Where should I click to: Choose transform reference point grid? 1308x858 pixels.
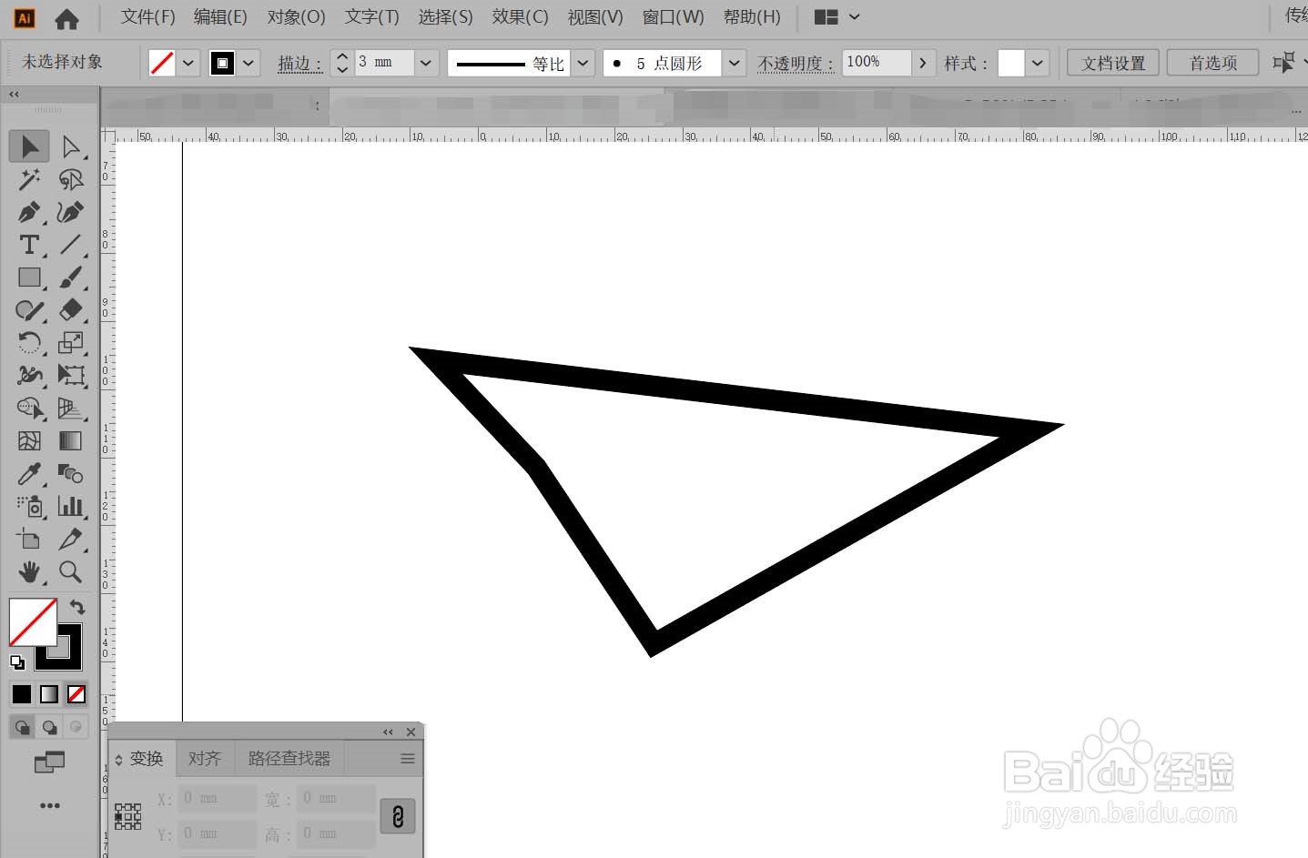pyautogui.click(x=127, y=816)
